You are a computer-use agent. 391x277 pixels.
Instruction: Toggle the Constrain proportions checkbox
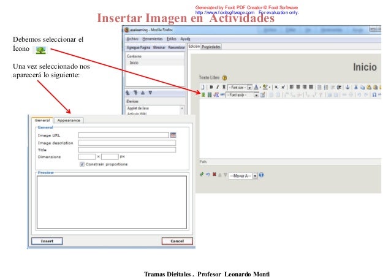[82, 164]
